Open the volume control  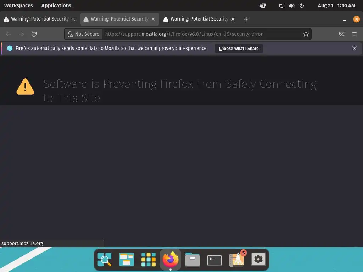[x=291, y=6]
